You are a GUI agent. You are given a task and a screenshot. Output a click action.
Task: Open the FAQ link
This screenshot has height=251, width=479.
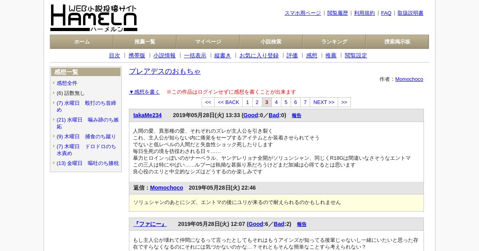(386, 13)
